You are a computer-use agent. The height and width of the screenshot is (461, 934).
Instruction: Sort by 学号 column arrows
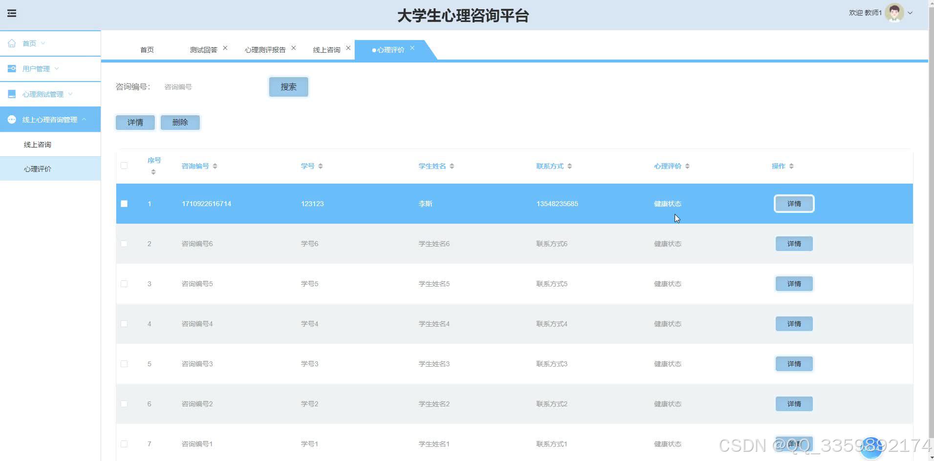(x=320, y=166)
